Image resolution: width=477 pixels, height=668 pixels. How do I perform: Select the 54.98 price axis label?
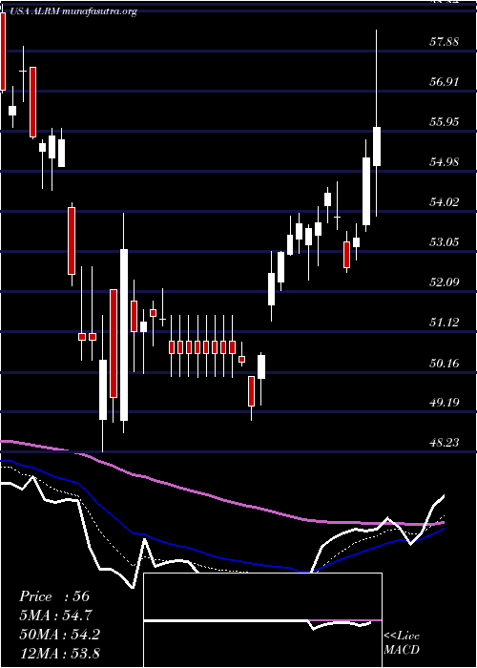pos(444,162)
